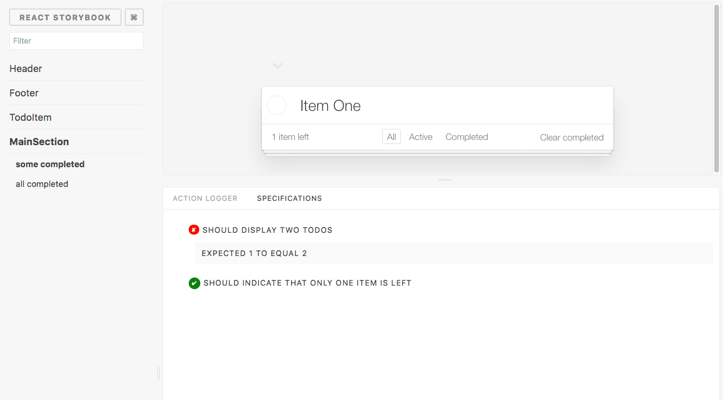The image size is (723, 400).
Task: Open the all completed story
Action: [x=42, y=184]
